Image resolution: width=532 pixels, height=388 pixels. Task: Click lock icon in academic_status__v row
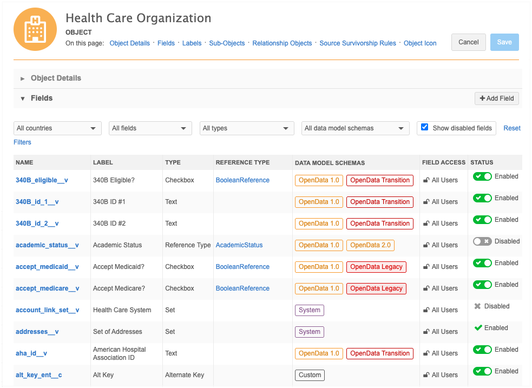pos(426,245)
